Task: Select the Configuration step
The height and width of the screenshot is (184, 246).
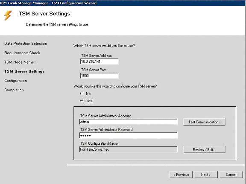Action: pyautogui.click(x=16, y=81)
